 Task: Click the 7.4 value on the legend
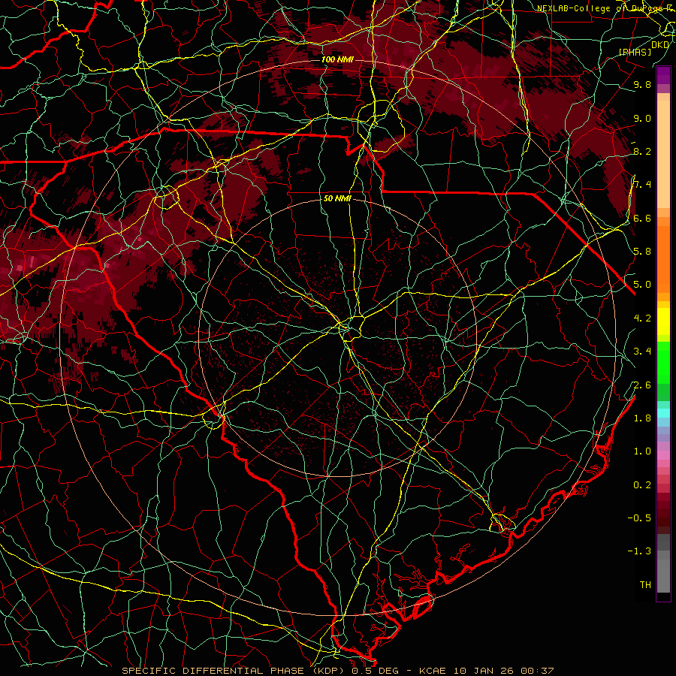(642, 185)
